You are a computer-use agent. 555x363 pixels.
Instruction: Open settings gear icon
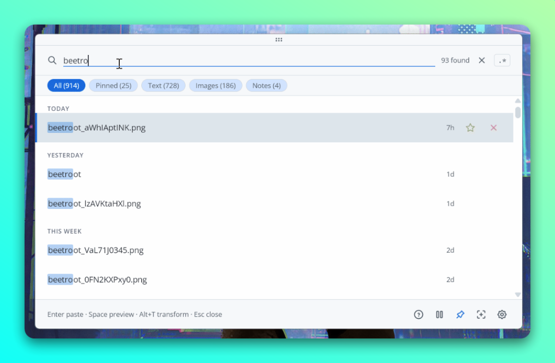(502, 315)
